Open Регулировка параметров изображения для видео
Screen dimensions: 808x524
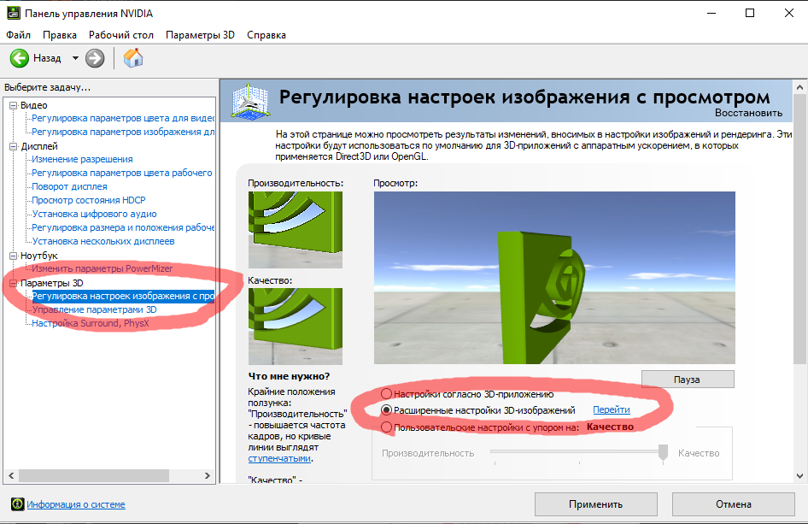pyautogui.click(x=123, y=132)
